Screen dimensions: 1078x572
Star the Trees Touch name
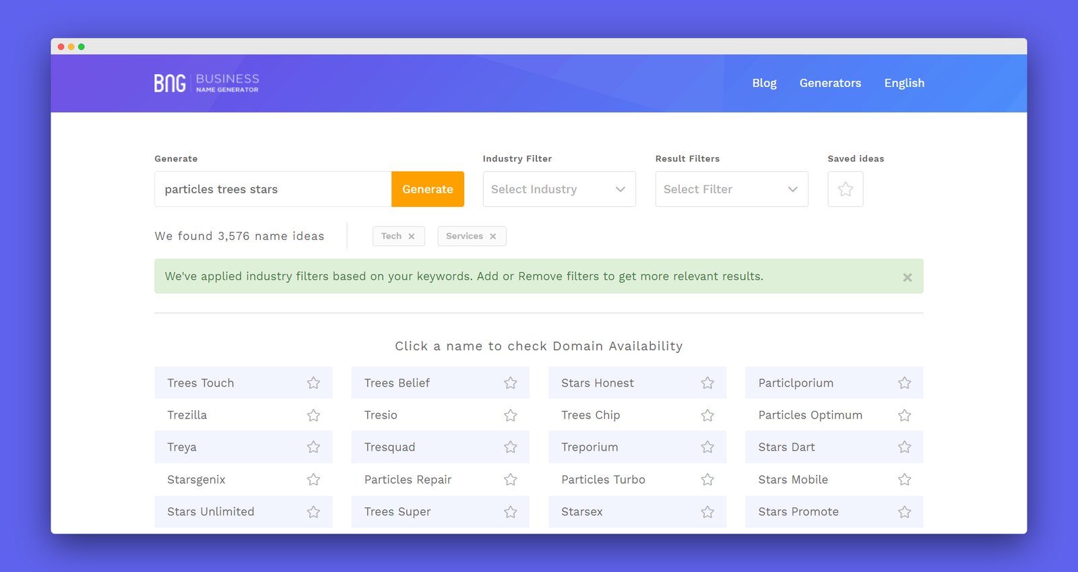point(313,383)
